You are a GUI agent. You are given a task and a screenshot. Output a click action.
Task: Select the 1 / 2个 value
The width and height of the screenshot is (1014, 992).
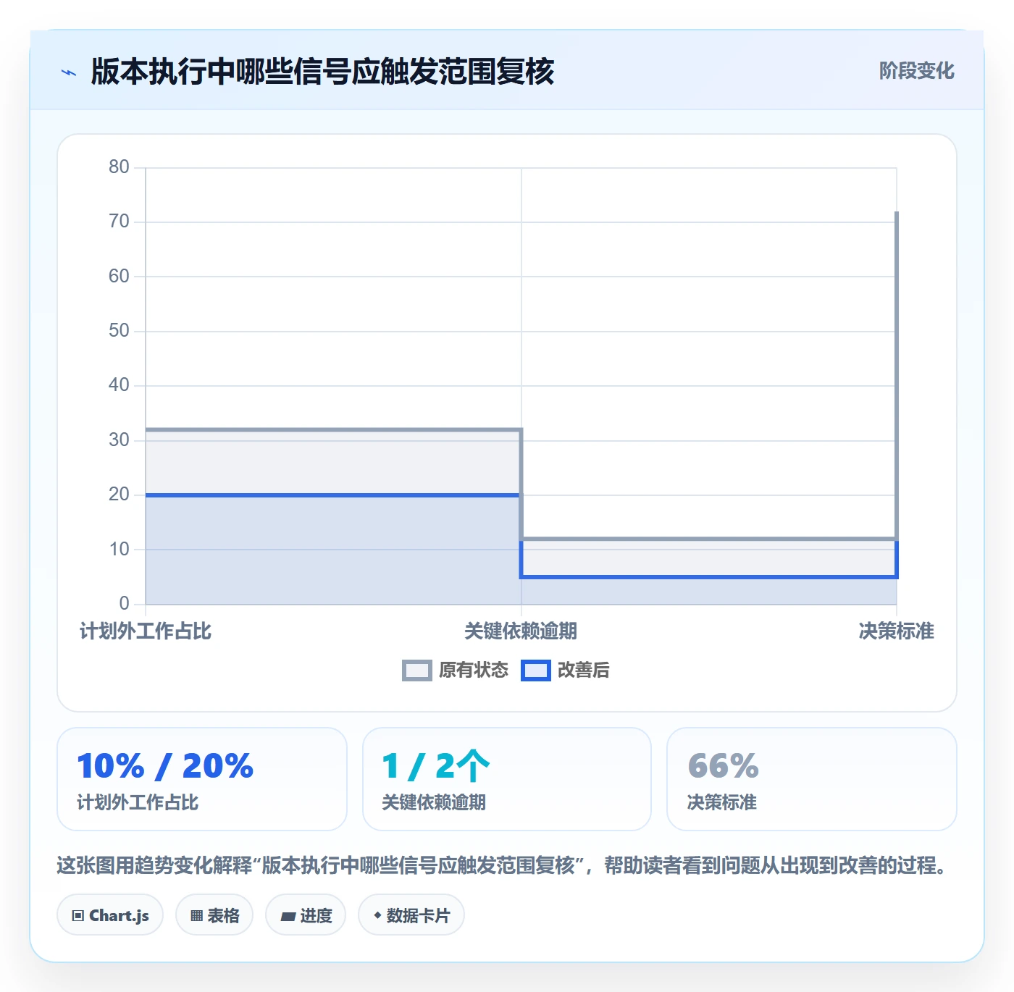(x=436, y=766)
